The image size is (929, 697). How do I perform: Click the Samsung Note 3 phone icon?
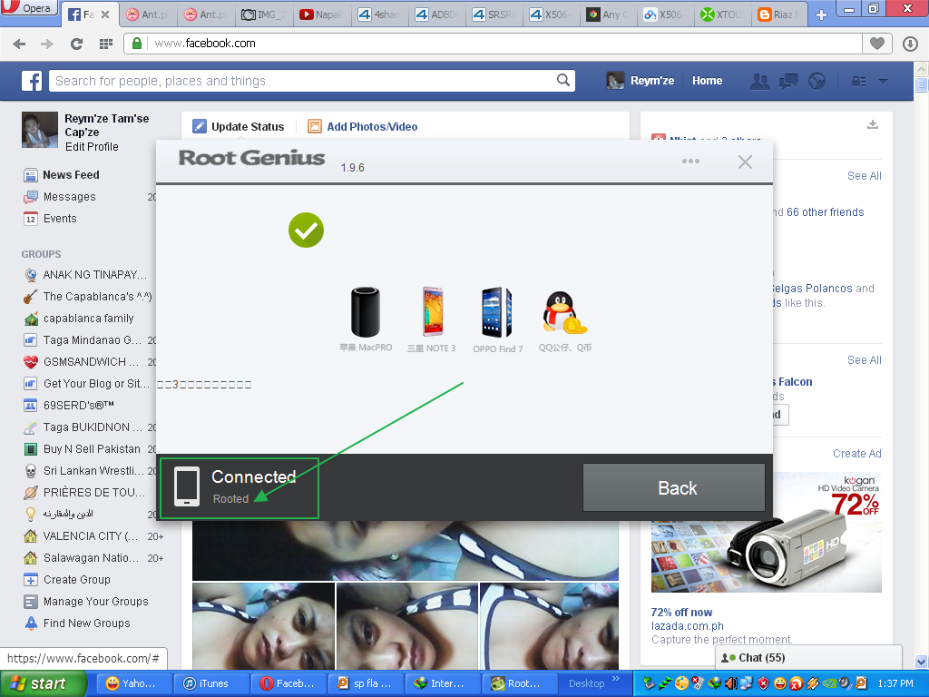[x=431, y=312]
